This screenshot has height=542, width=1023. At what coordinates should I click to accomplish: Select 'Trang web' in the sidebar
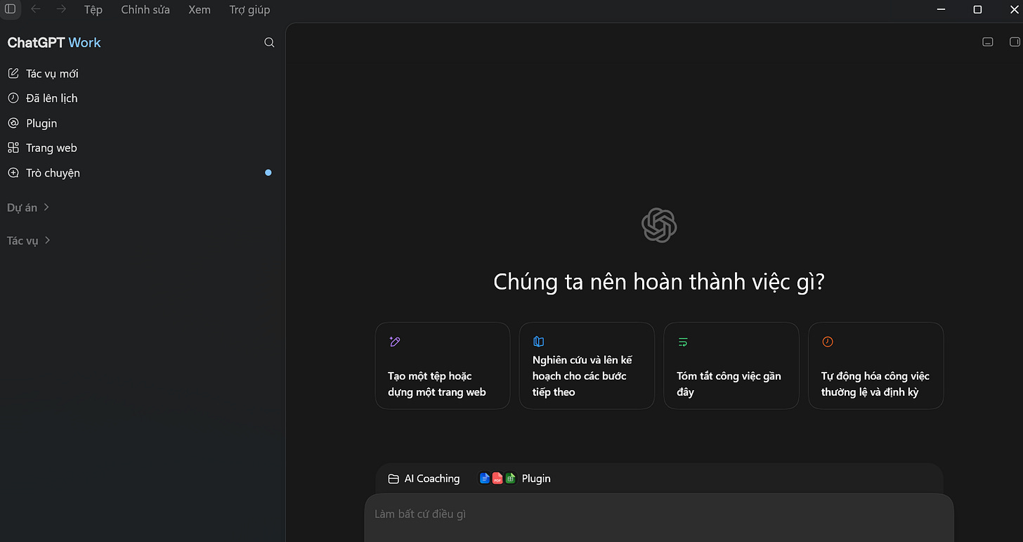click(x=51, y=148)
